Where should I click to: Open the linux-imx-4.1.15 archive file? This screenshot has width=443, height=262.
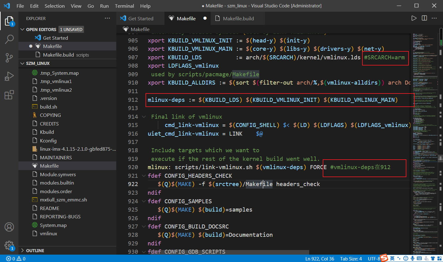(67, 149)
